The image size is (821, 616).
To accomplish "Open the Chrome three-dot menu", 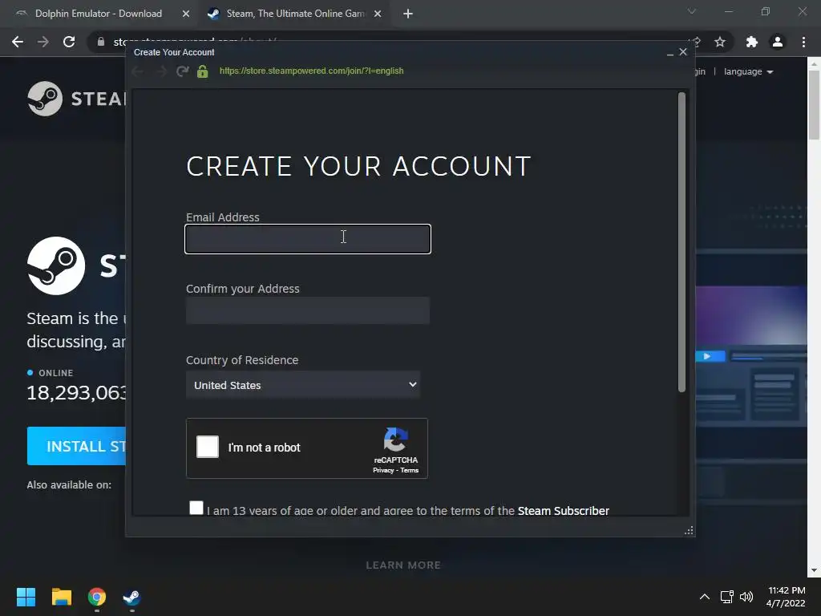I will click(x=803, y=42).
